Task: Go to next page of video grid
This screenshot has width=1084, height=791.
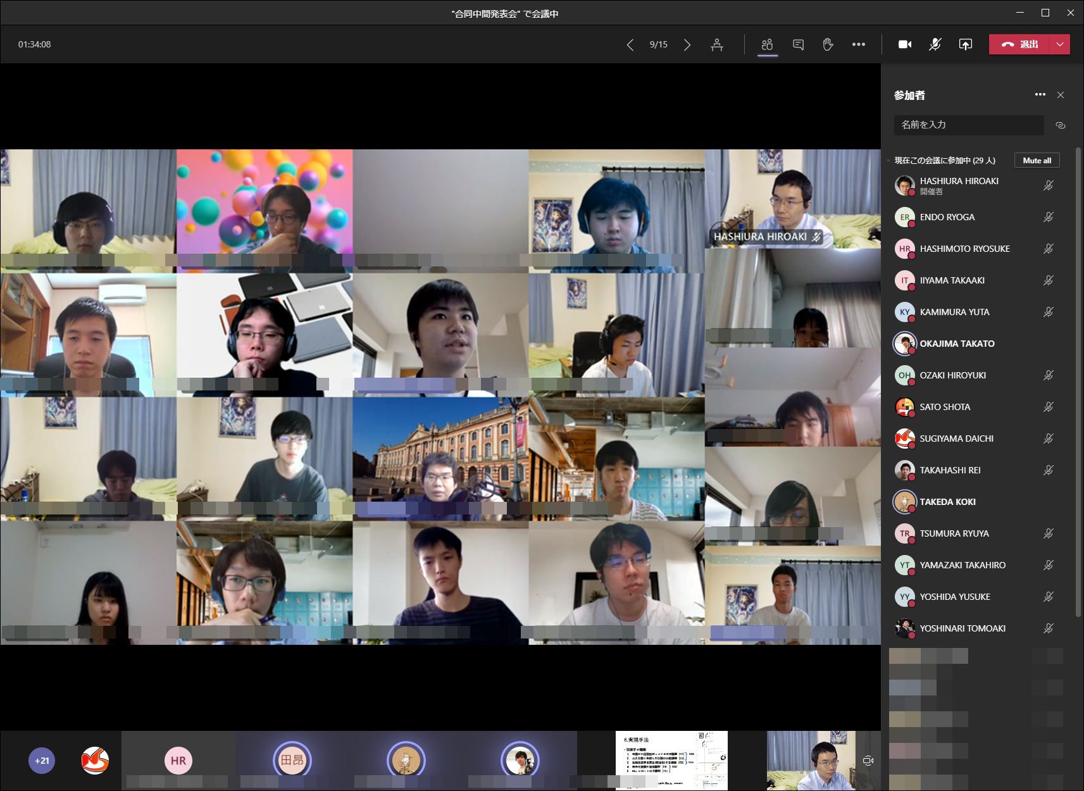Action: [x=687, y=44]
